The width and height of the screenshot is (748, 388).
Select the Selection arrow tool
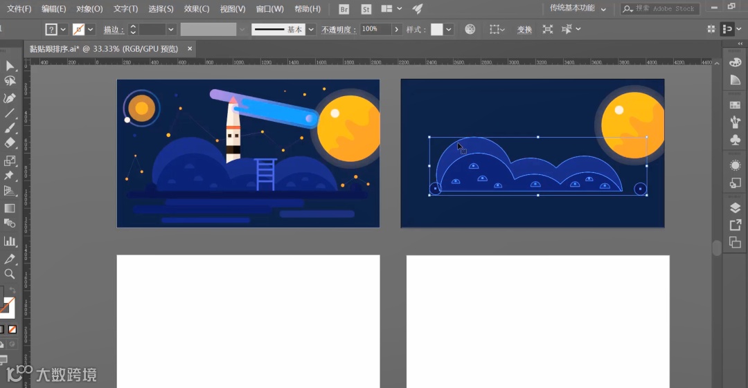(x=10, y=66)
